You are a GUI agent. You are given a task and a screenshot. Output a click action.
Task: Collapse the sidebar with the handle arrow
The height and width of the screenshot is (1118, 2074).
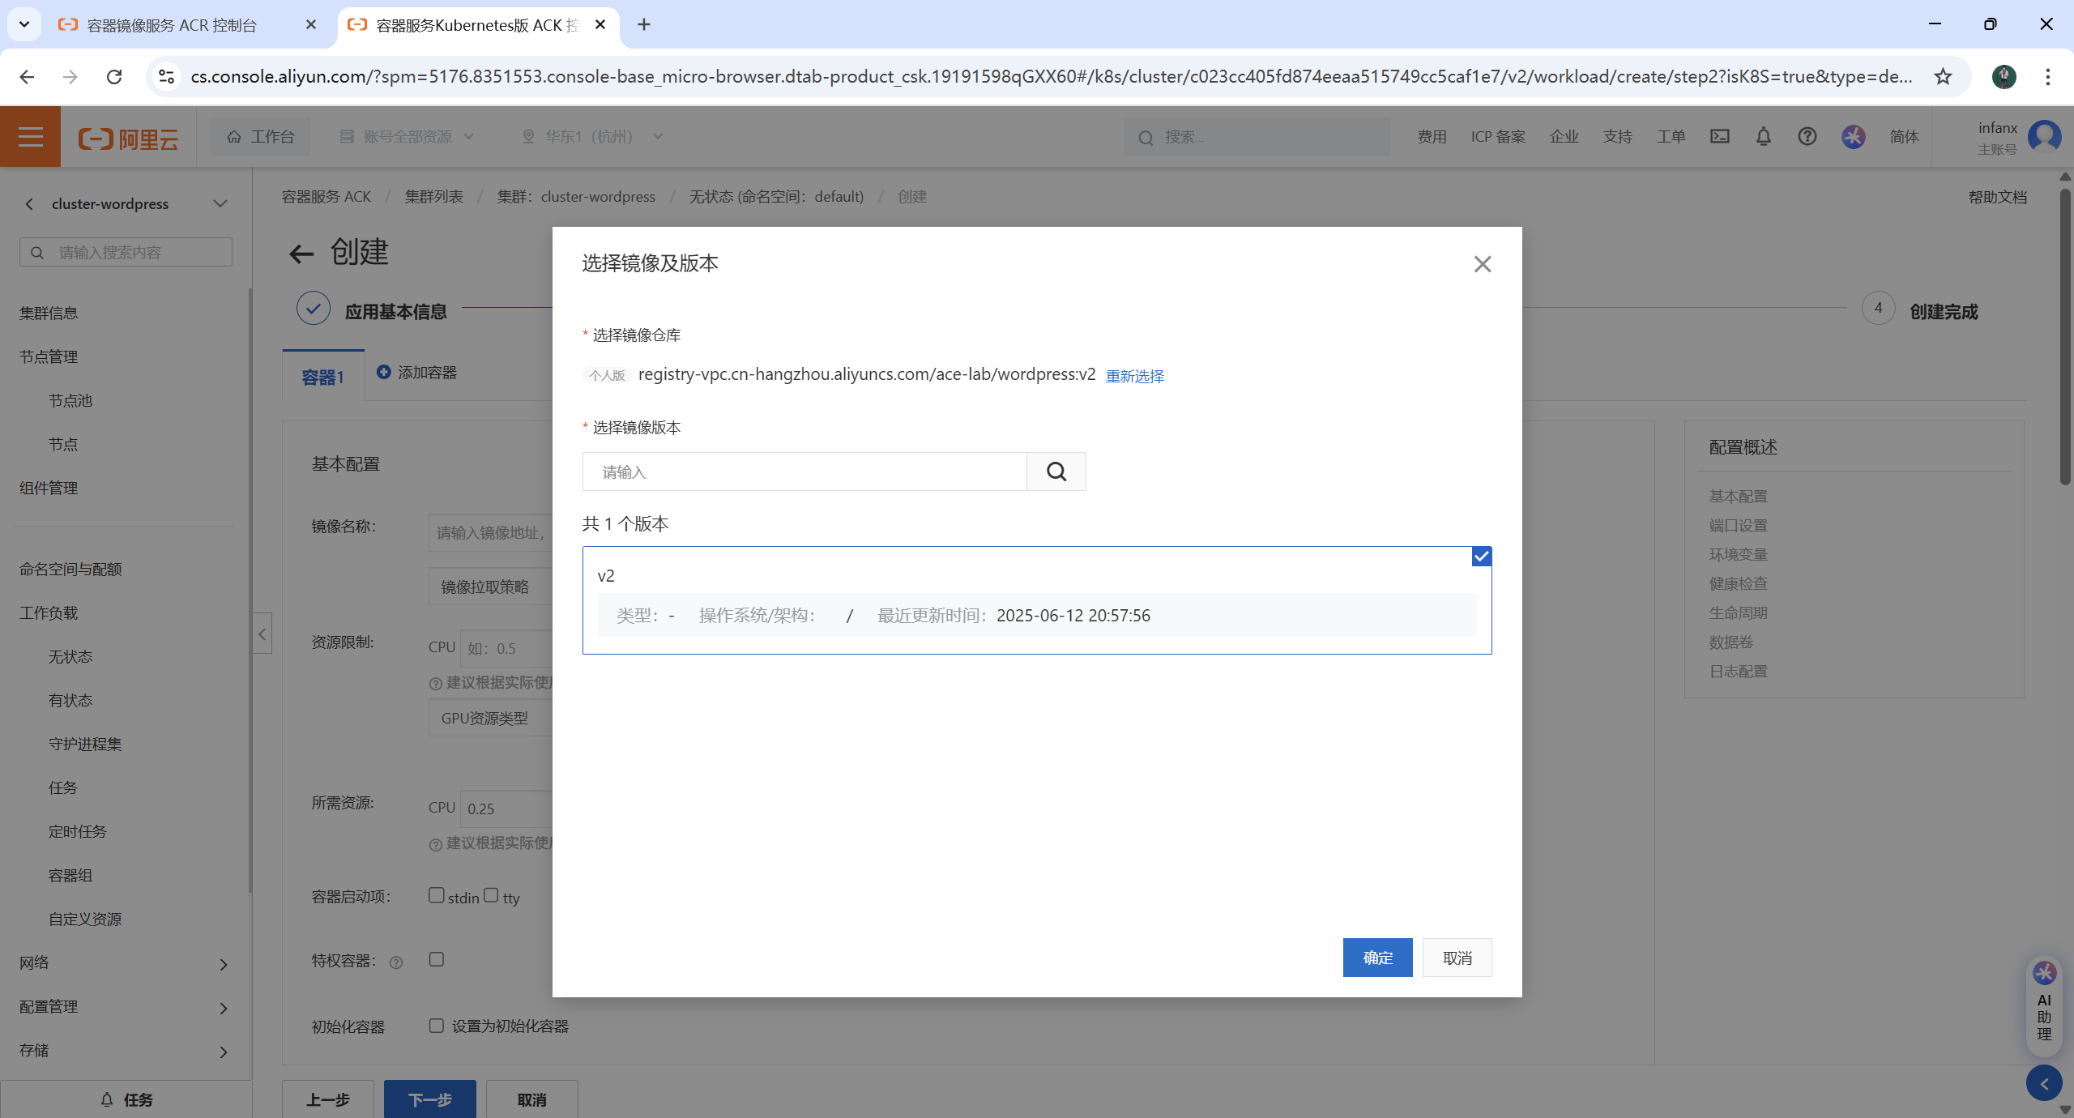click(262, 634)
